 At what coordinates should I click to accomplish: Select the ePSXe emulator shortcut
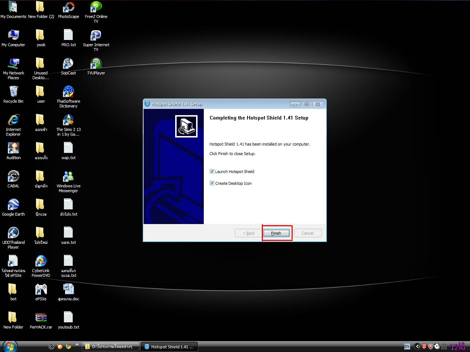pos(41,292)
